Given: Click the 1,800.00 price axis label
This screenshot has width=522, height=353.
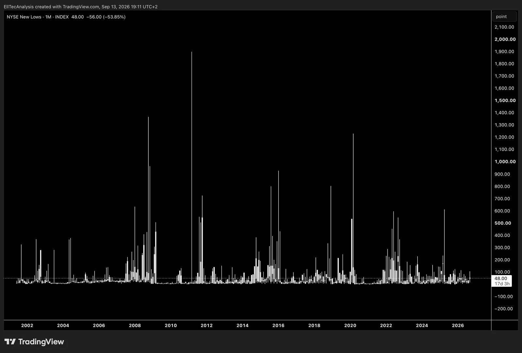Looking at the screenshot, I should pyautogui.click(x=504, y=64).
